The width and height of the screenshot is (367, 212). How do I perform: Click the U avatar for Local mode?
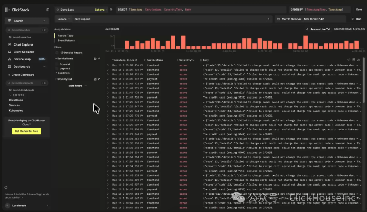pyautogui.click(x=7, y=206)
